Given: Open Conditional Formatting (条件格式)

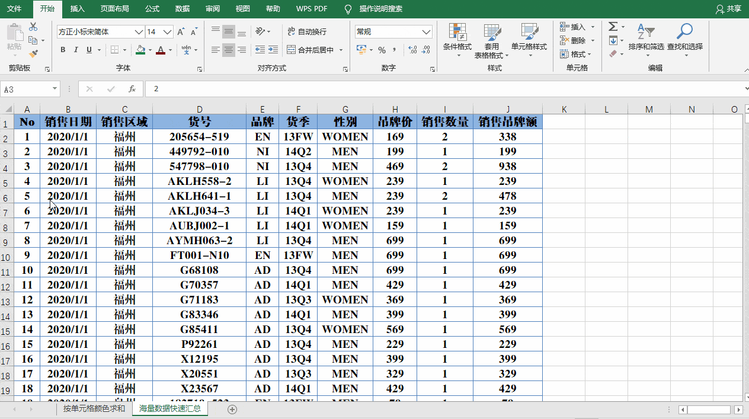Looking at the screenshot, I should pyautogui.click(x=457, y=39).
